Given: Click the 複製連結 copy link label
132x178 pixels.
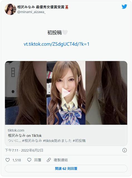Looking at the screenshot, I should 61,160.
